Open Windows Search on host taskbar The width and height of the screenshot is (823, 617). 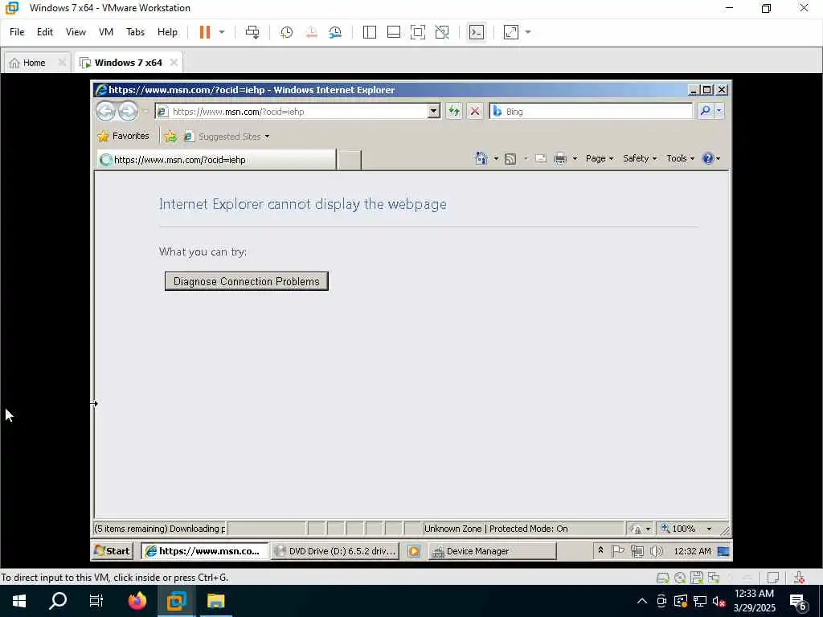point(58,601)
